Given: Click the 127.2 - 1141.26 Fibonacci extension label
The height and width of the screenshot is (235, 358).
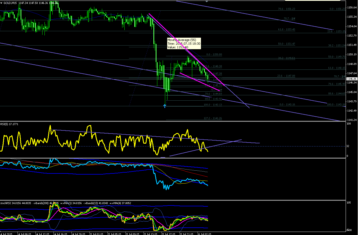Looking at the screenshot, I should point(213,118).
